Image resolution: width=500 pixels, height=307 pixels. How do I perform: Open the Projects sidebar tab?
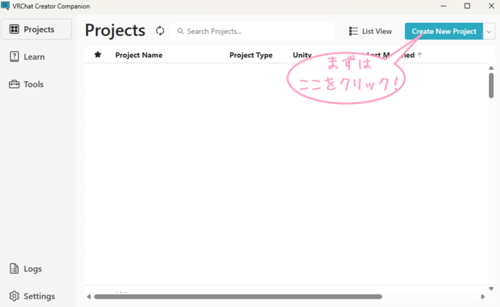coord(36,29)
